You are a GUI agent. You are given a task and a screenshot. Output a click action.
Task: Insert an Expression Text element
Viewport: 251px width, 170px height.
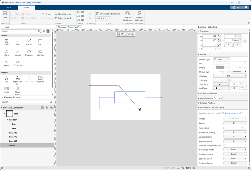18,80
